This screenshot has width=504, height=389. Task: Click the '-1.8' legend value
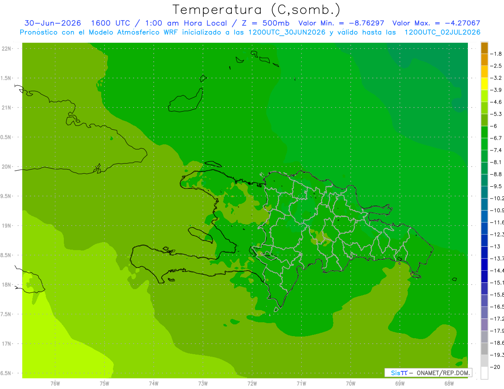[x=496, y=54]
